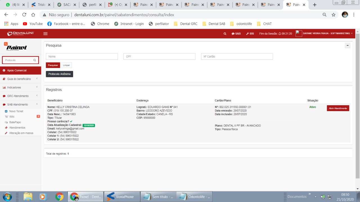Image resolution: width=360 pixels, height=202 pixels.
Task: Open the Intranet - Login bookmark
Action: [x=129, y=24]
